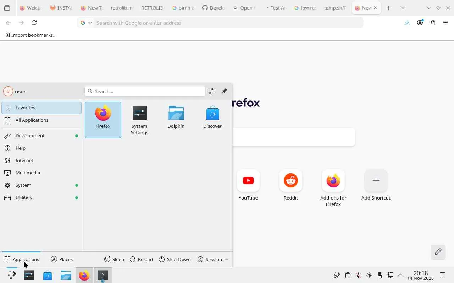Click Import bookmarks link
Viewport: 454px width, 283px height.
31,35
